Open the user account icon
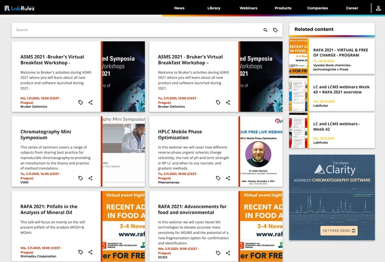This screenshot has height=262, width=385. tap(378, 8)
